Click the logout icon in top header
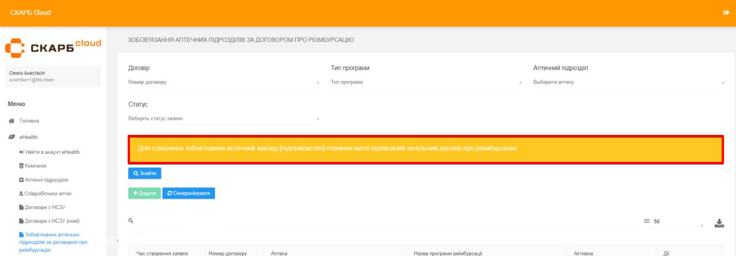 (726, 13)
